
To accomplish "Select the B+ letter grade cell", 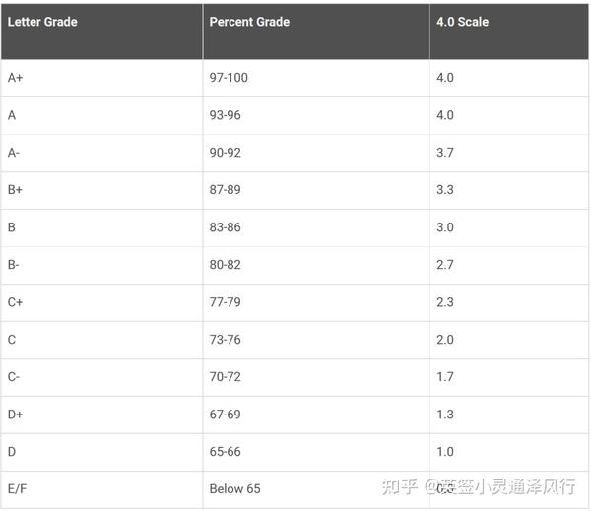I will click(x=16, y=190).
